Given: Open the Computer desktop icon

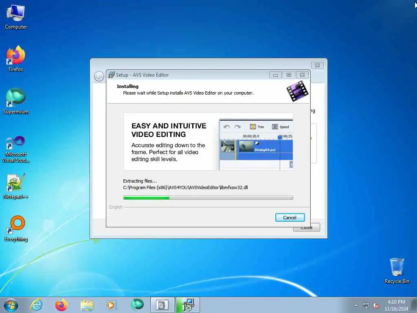Looking at the screenshot, I should pyautogui.click(x=16, y=17).
